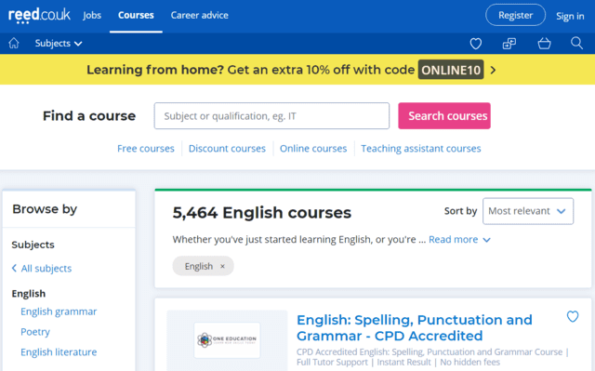Screen dimensions: 595x371
Task: Select the English literature subject
Action: coord(59,352)
